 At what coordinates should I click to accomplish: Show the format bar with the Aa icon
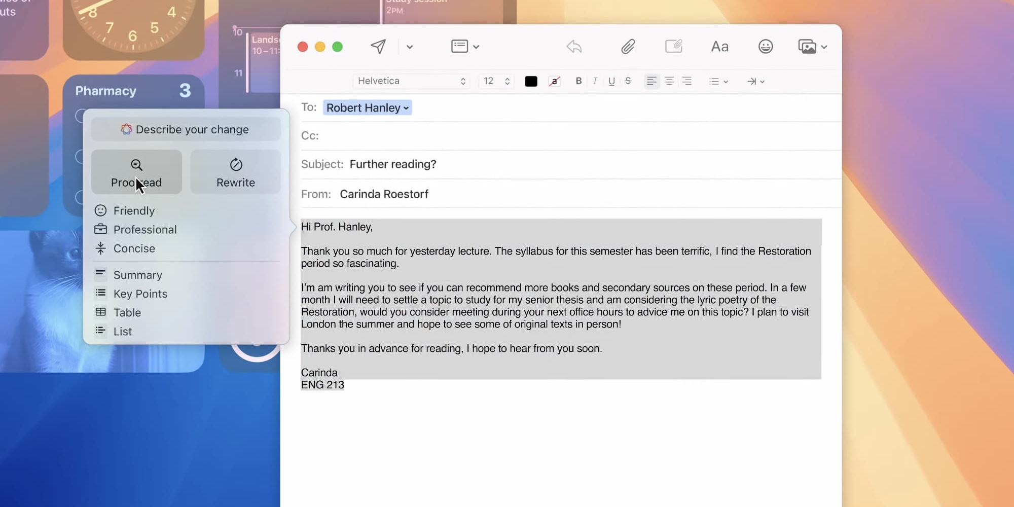click(719, 46)
